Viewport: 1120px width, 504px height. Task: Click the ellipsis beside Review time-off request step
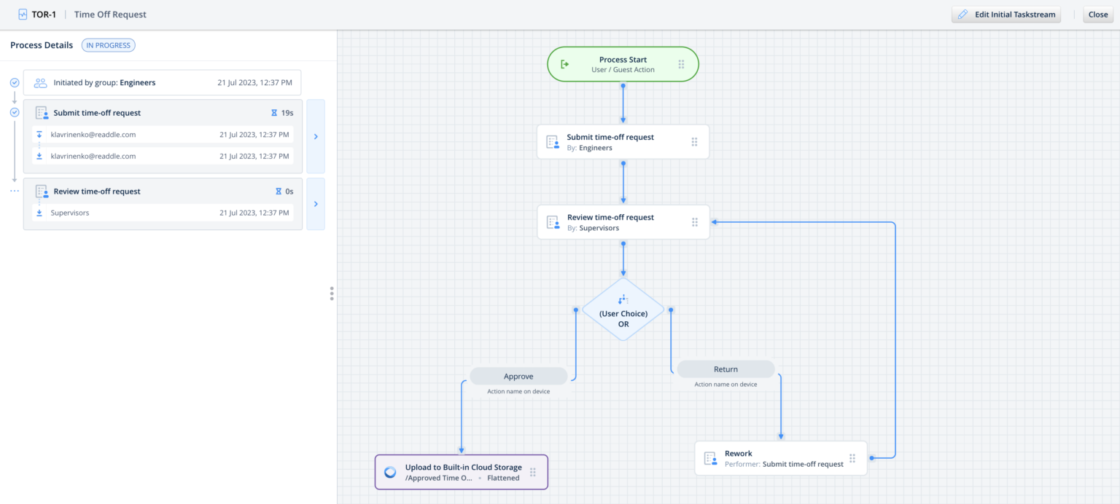[14, 192]
